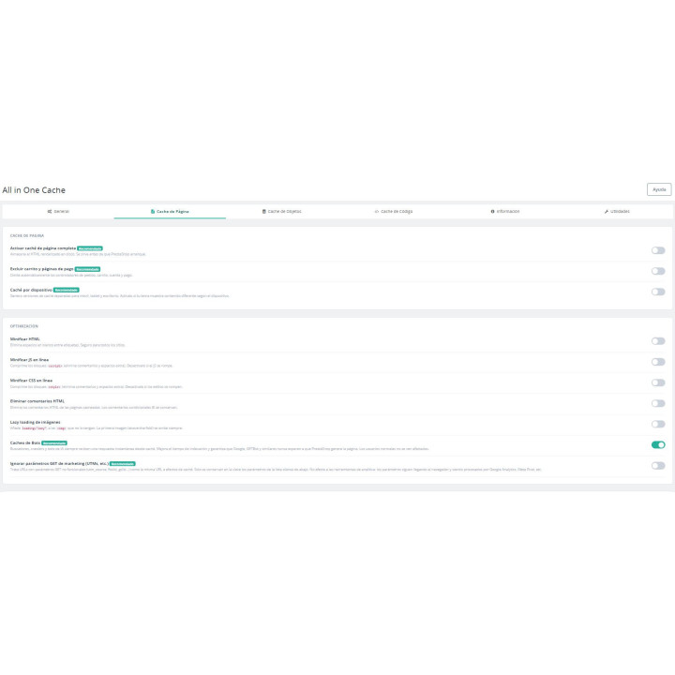Viewport: 675px width, 675px height.
Task: Click the CACHE DE PÁGINA section heading
Action: pyautogui.click(x=27, y=236)
